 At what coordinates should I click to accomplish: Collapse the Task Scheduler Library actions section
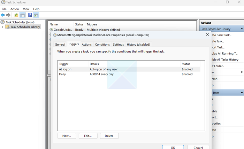click(x=242, y=29)
